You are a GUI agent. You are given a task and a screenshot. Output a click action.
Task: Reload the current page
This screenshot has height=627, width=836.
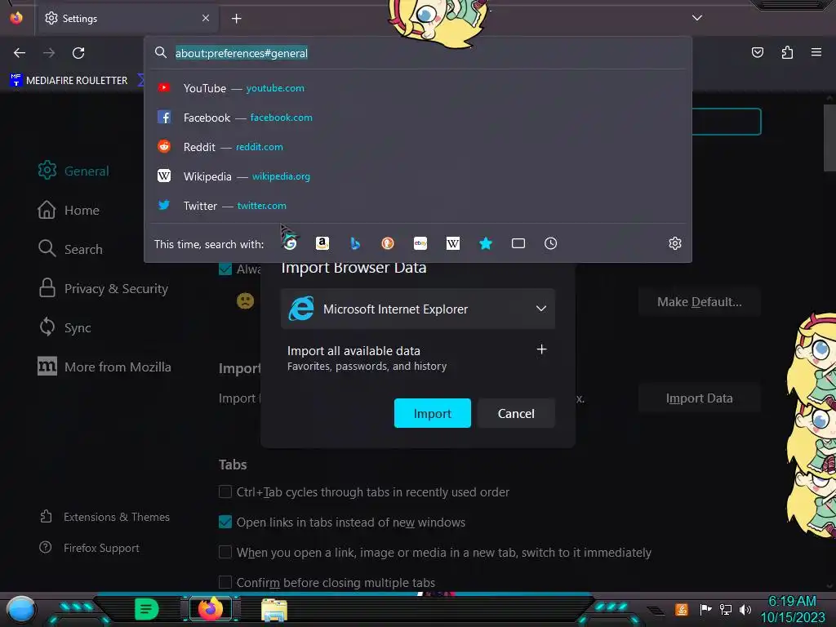[x=78, y=53]
